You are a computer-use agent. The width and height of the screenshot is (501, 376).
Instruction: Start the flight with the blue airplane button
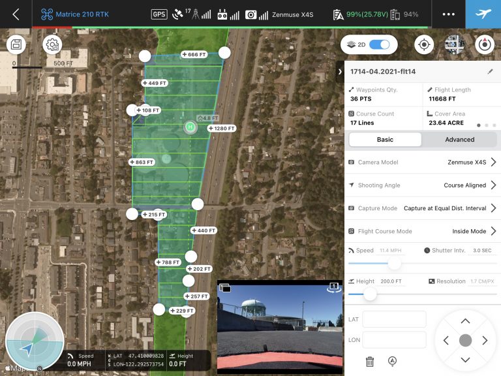[x=483, y=14]
